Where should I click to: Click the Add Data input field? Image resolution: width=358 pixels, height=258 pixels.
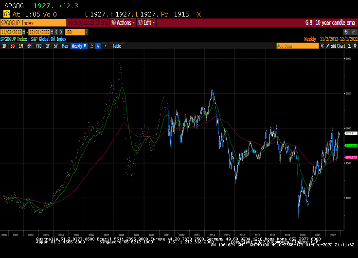click(298, 46)
